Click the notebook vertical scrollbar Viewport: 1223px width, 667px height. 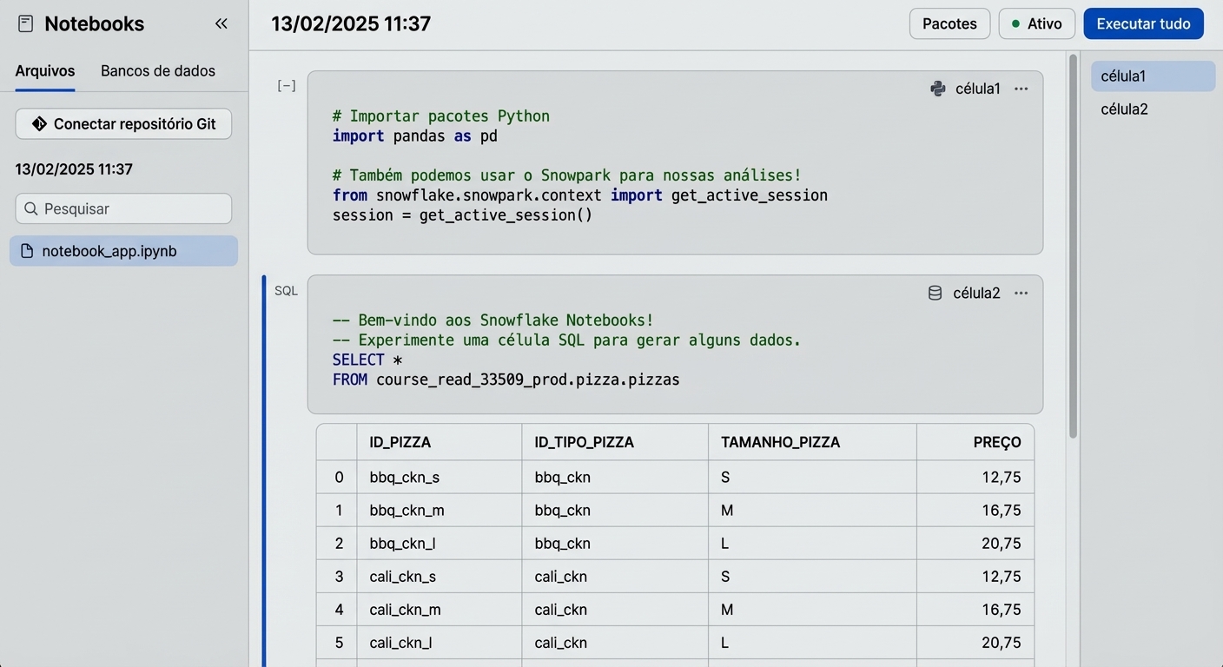point(1073,246)
